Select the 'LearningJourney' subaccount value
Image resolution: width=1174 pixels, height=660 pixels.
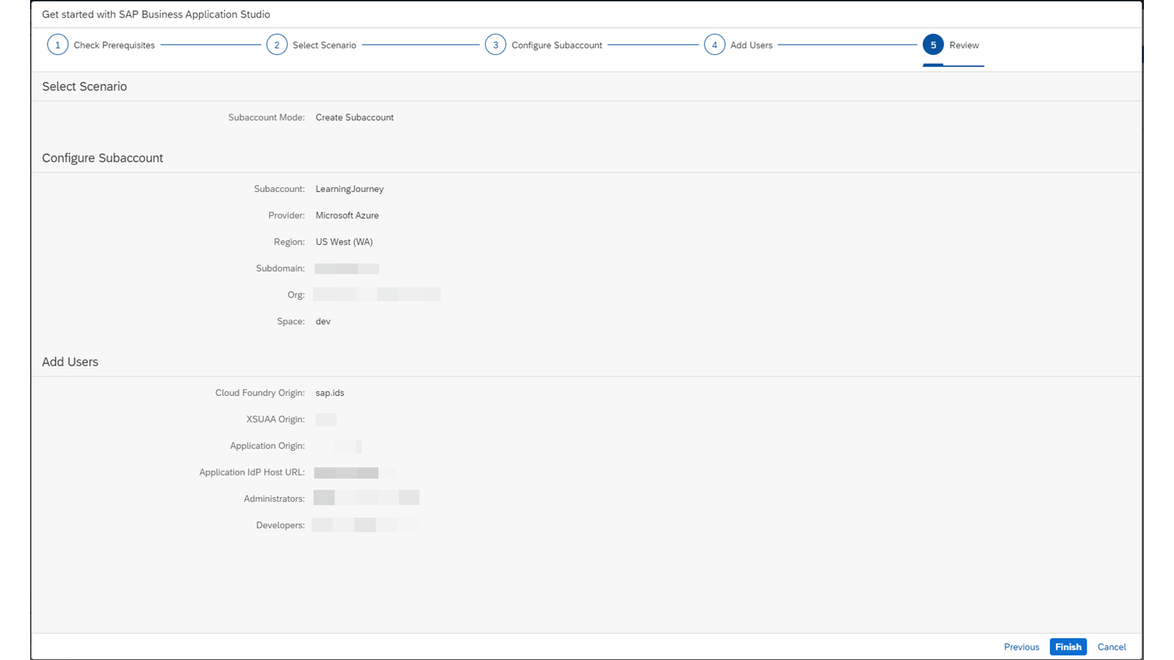point(349,189)
